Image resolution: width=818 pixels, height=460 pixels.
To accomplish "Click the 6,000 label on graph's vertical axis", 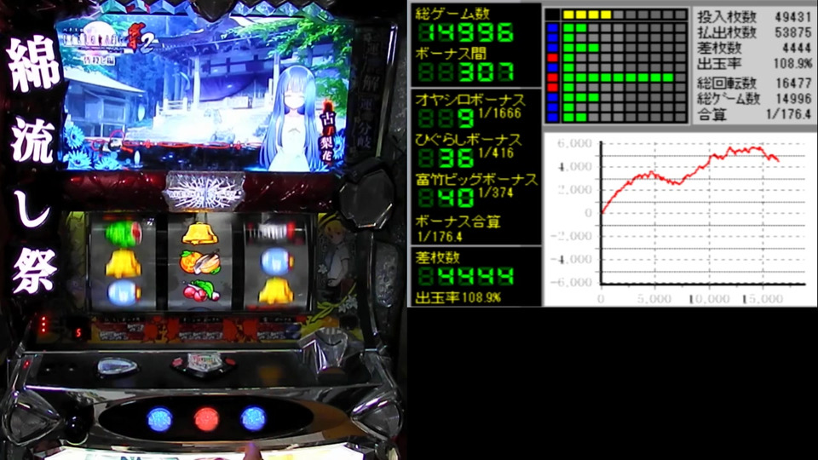I will coord(574,143).
